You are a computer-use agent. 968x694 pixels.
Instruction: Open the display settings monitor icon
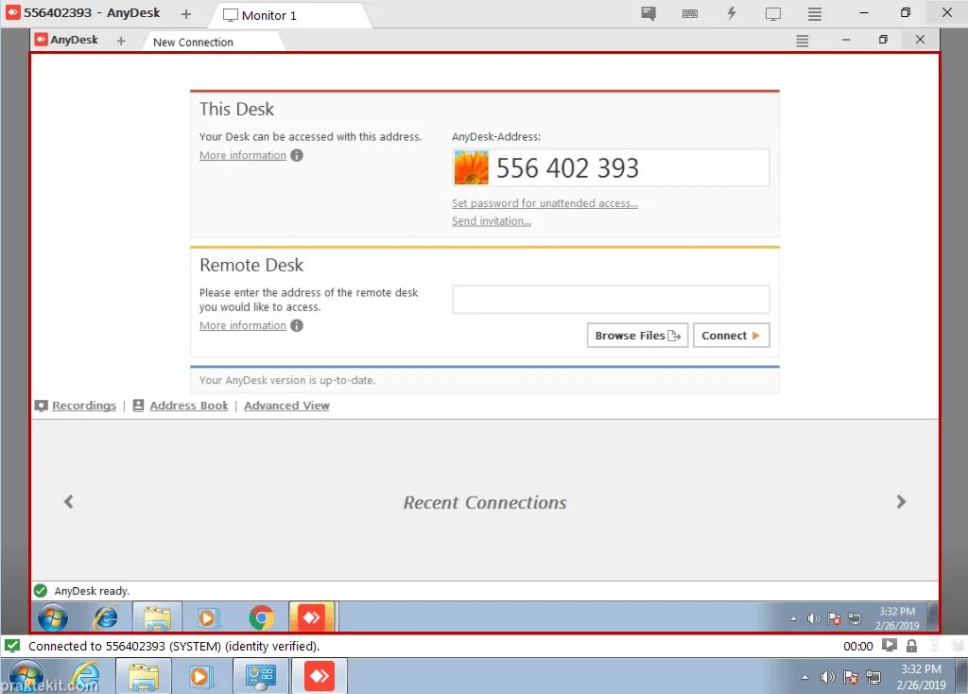(773, 13)
